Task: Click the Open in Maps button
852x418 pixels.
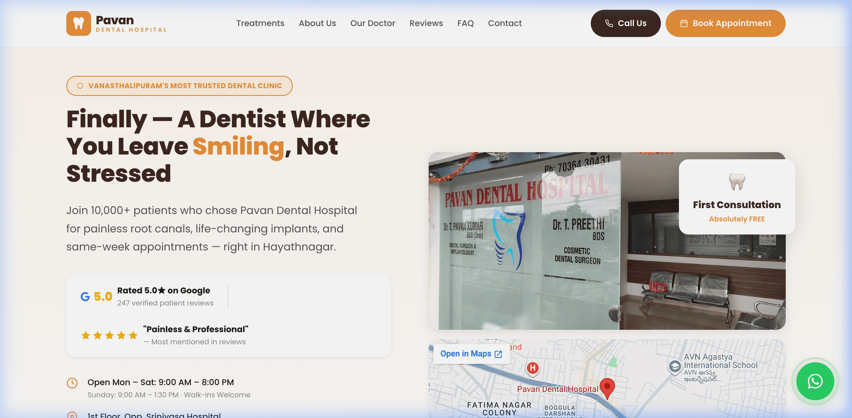Action: [471, 354]
